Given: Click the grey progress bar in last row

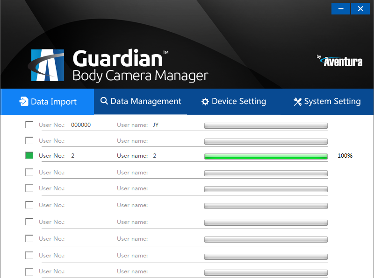Looking at the screenshot, I should point(266,272).
